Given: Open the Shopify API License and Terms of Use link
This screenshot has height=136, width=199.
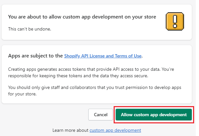Looking at the screenshot, I should (103, 56).
